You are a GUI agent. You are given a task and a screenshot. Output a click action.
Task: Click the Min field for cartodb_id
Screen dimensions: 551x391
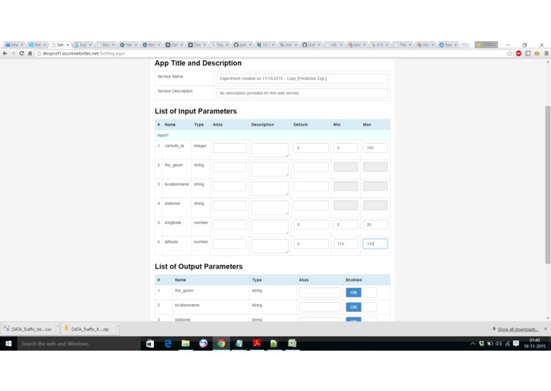[346, 148]
